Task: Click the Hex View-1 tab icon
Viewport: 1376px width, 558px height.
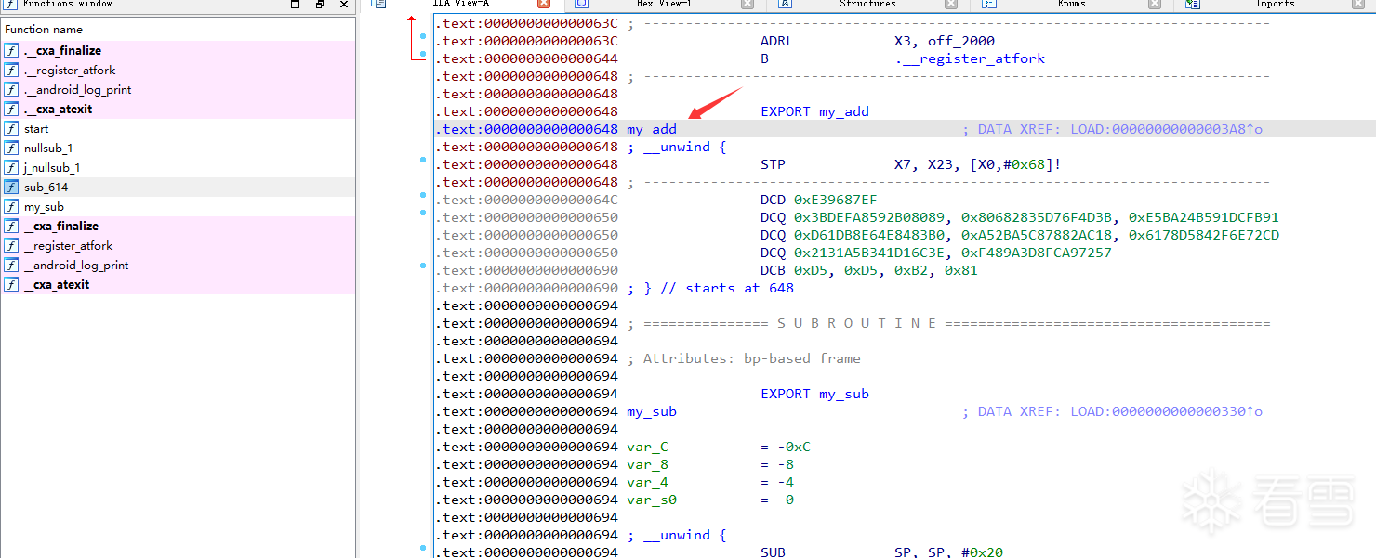Action: click(x=582, y=4)
